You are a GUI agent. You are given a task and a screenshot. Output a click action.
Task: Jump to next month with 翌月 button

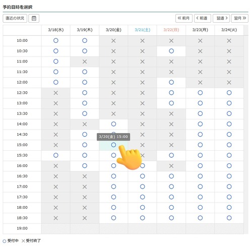(240, 18)
